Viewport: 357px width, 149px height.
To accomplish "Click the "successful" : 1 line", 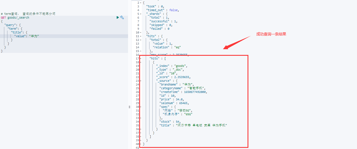I will 163,21.
